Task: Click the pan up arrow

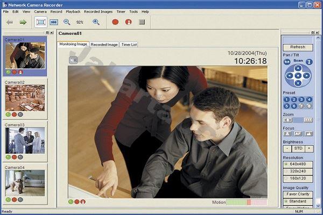Action: click(x=298, y=68)
